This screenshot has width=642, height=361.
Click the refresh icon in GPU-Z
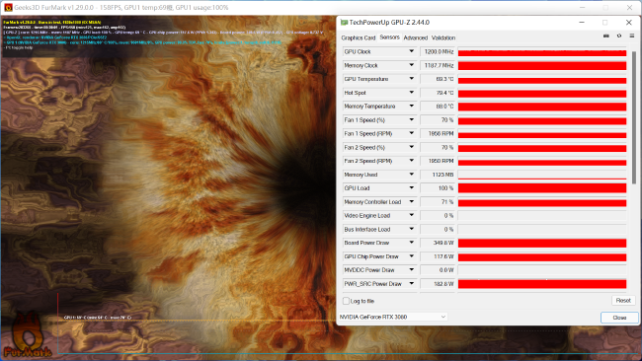pyautogui.click(x=619, y=36)
